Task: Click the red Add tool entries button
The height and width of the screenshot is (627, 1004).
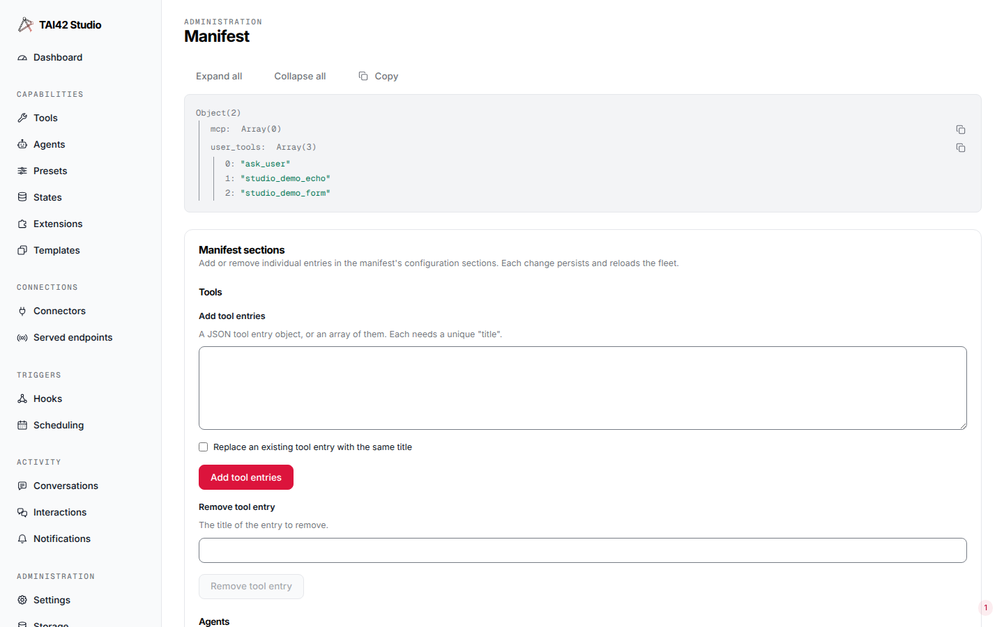Action: tap(246, 477)
